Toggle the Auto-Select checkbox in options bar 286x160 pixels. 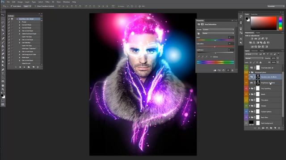[x=11, y=6]
